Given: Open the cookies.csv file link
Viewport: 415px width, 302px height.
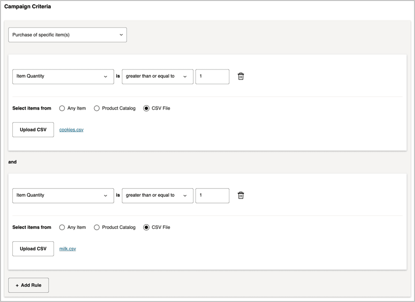Looking at the screenshot, I should point(72,130).
